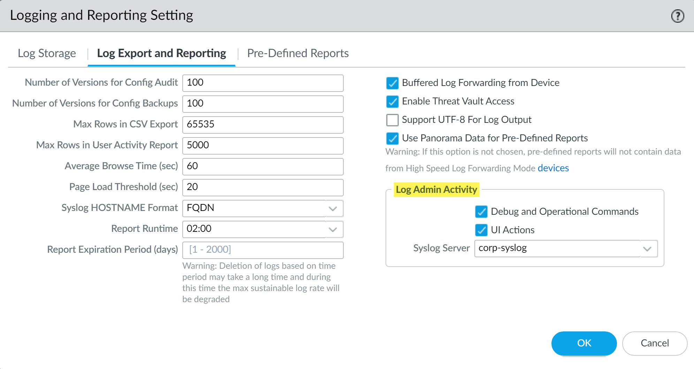Image resolution: width=694 pixels, height=369 pixels.
Task: Expand the Syslog Server dropdown
Action: [x=647, y=249]
